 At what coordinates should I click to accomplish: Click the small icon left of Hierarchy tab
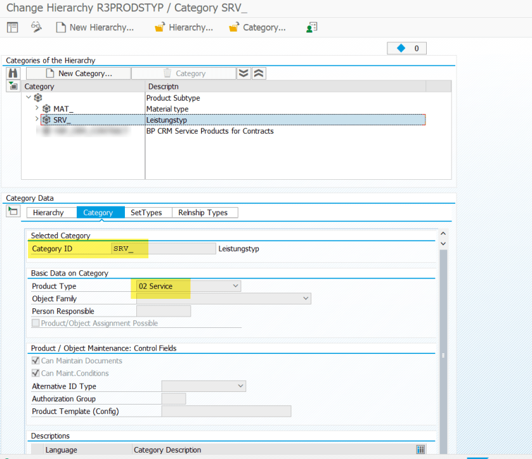(13, 212)
